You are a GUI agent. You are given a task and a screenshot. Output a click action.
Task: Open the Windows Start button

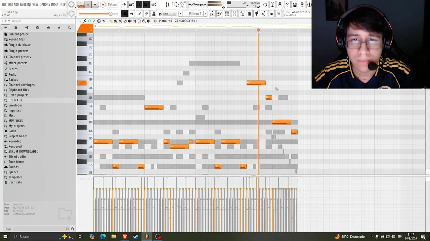pyautogui.click(x=5, y=237)
